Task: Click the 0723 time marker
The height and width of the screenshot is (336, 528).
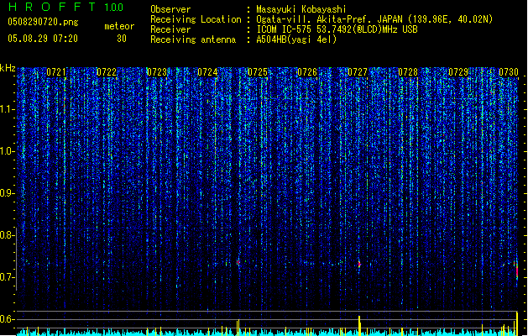Action: pos(157,72)
